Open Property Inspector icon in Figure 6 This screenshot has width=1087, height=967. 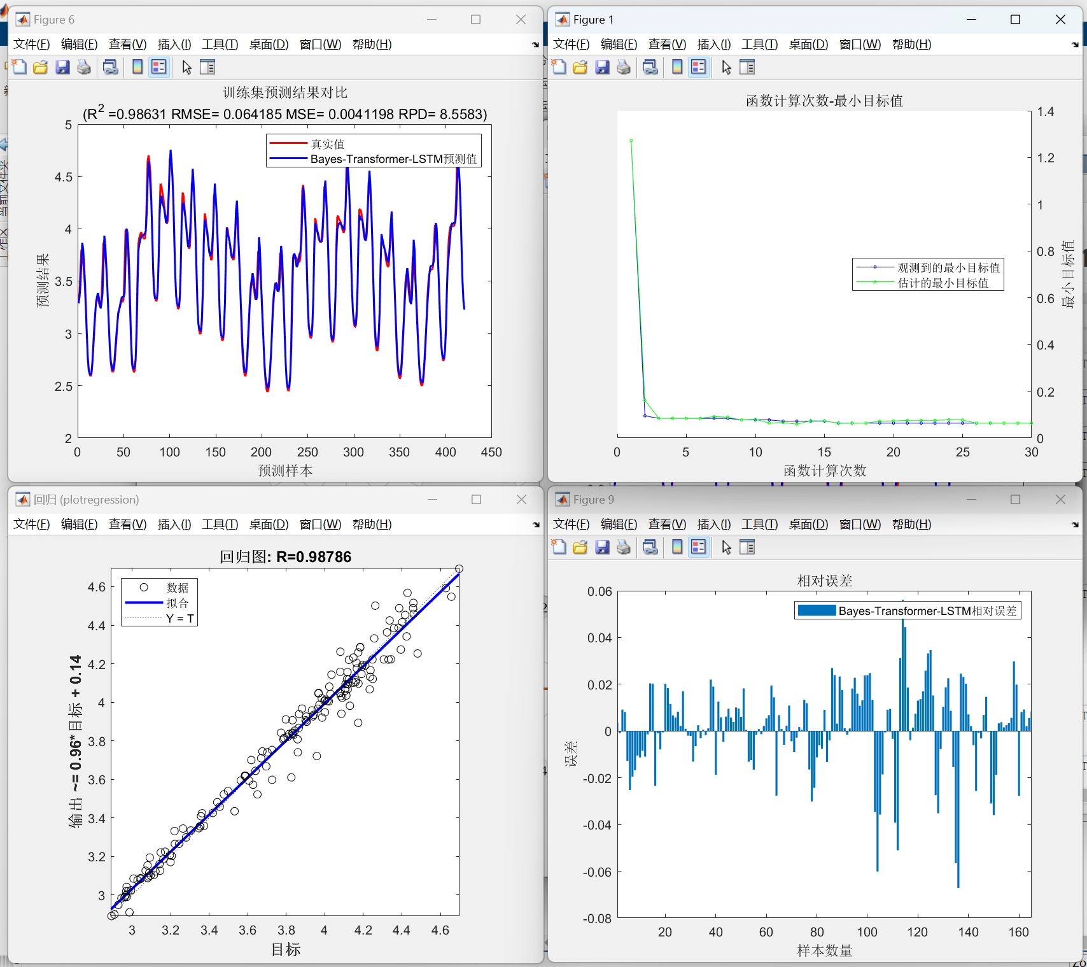point(207,67)
